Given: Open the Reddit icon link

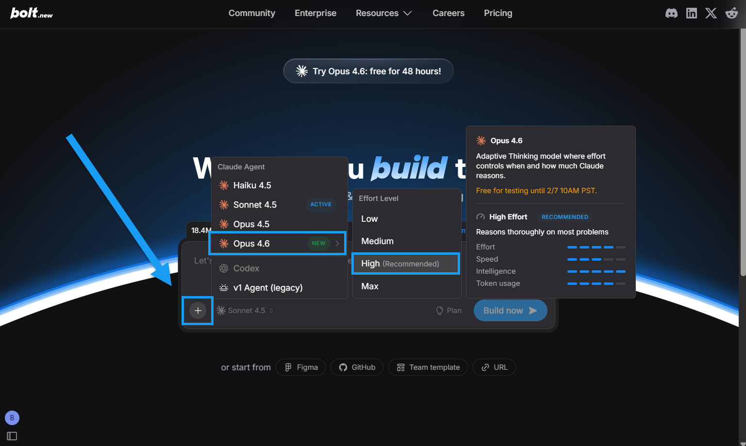Looking at the screenshot, I should point(731,13).
